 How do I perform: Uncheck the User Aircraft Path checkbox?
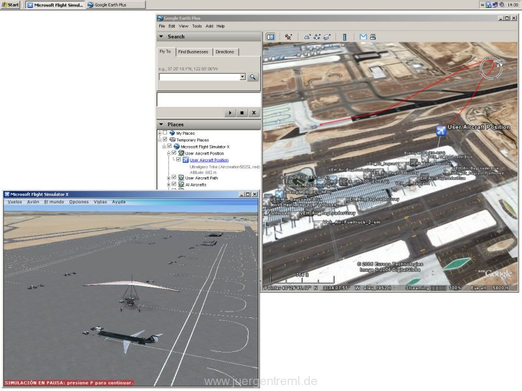(174, 177)
